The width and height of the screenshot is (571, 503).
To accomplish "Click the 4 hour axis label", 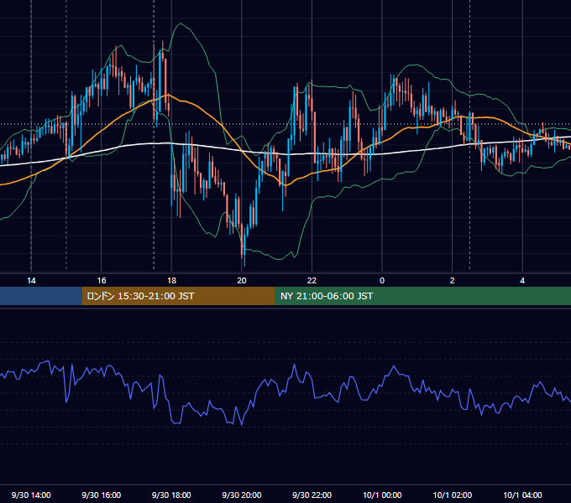I will point(522,281).
